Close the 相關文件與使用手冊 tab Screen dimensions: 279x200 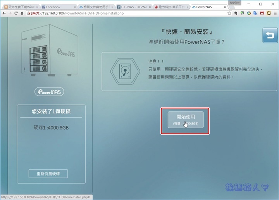coord(112,7)
